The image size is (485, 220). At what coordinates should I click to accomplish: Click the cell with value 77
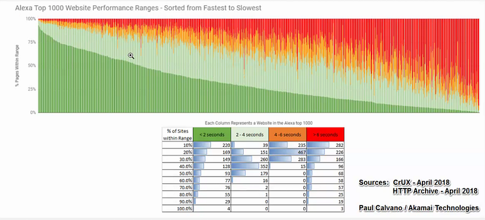click(x=212, y=181)
